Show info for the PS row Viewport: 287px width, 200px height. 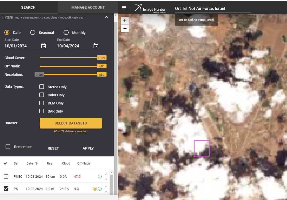(x=100, y=189)
